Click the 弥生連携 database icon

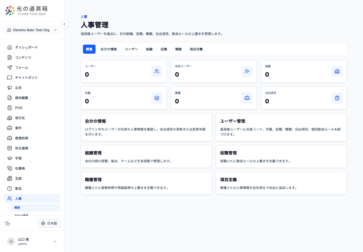pos(10,148)
